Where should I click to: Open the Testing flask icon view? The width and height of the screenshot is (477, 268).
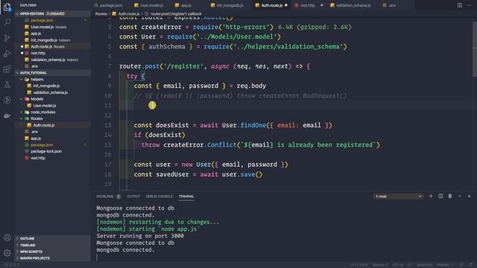point(7,84)
